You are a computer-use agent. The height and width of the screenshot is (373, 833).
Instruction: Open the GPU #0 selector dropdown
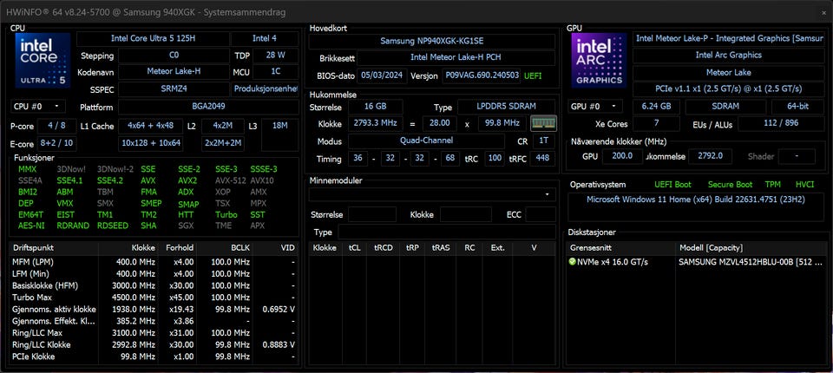tap(595, 107)
